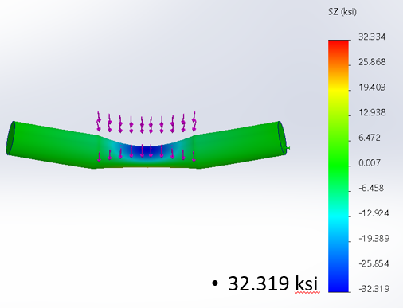Select the -25.854 legend value

(x=374, y=263)
